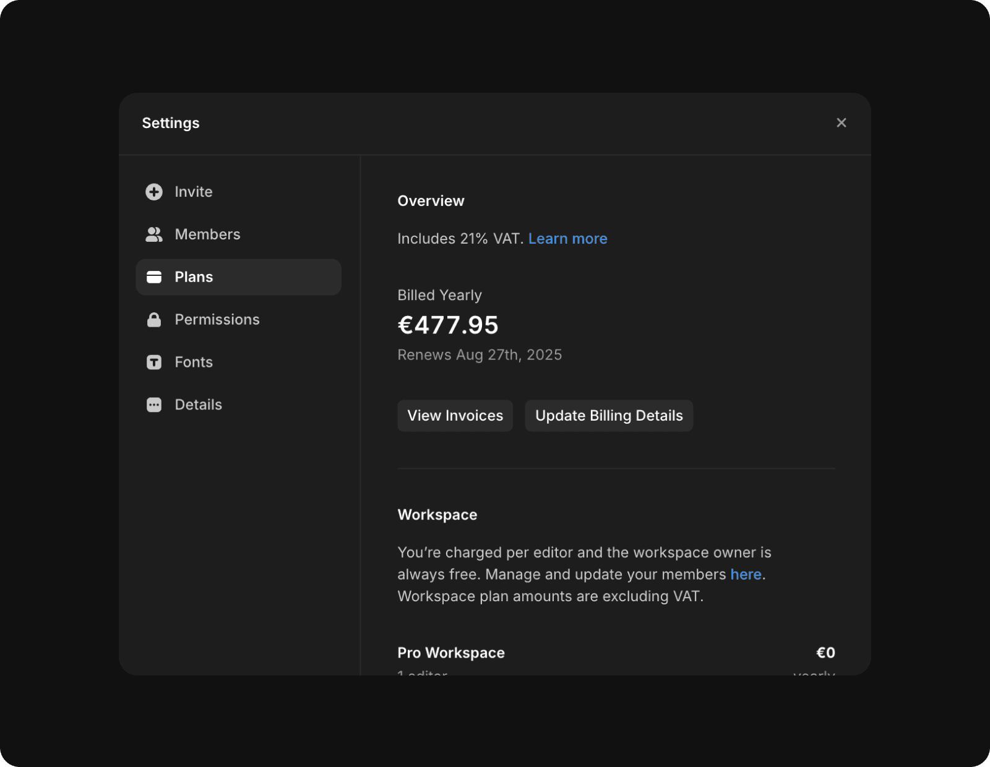Open the Fonts settings label

click(194, 362)
